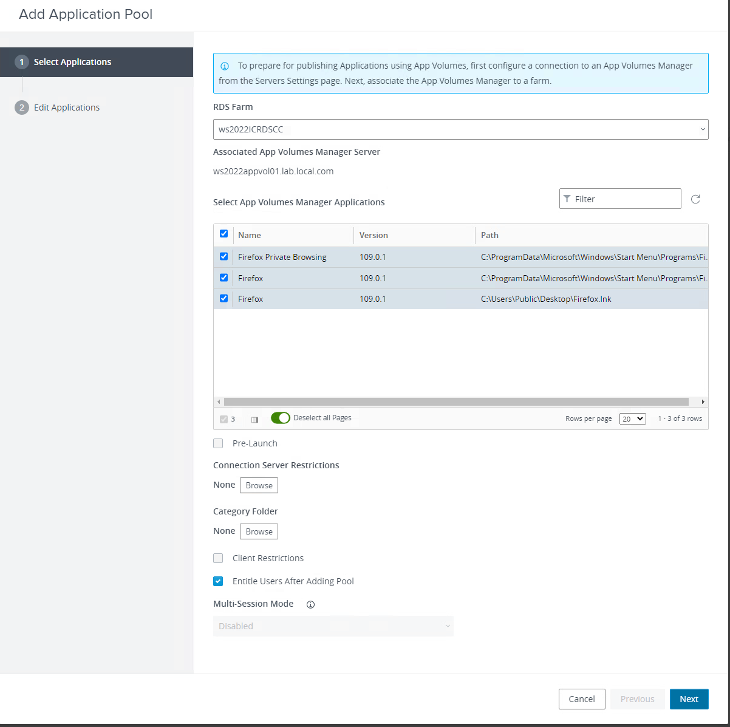The height and width of the screenshot is (727, 730).
Task: Click the selected count checkbox in the table footer
Action: [223, 419]
